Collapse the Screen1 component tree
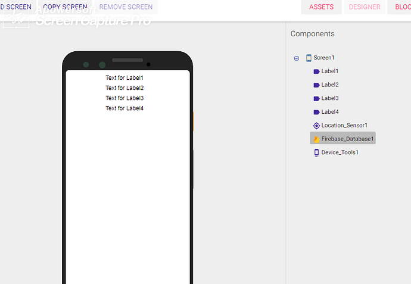The image size is (411, 284). tap(297, 58)
